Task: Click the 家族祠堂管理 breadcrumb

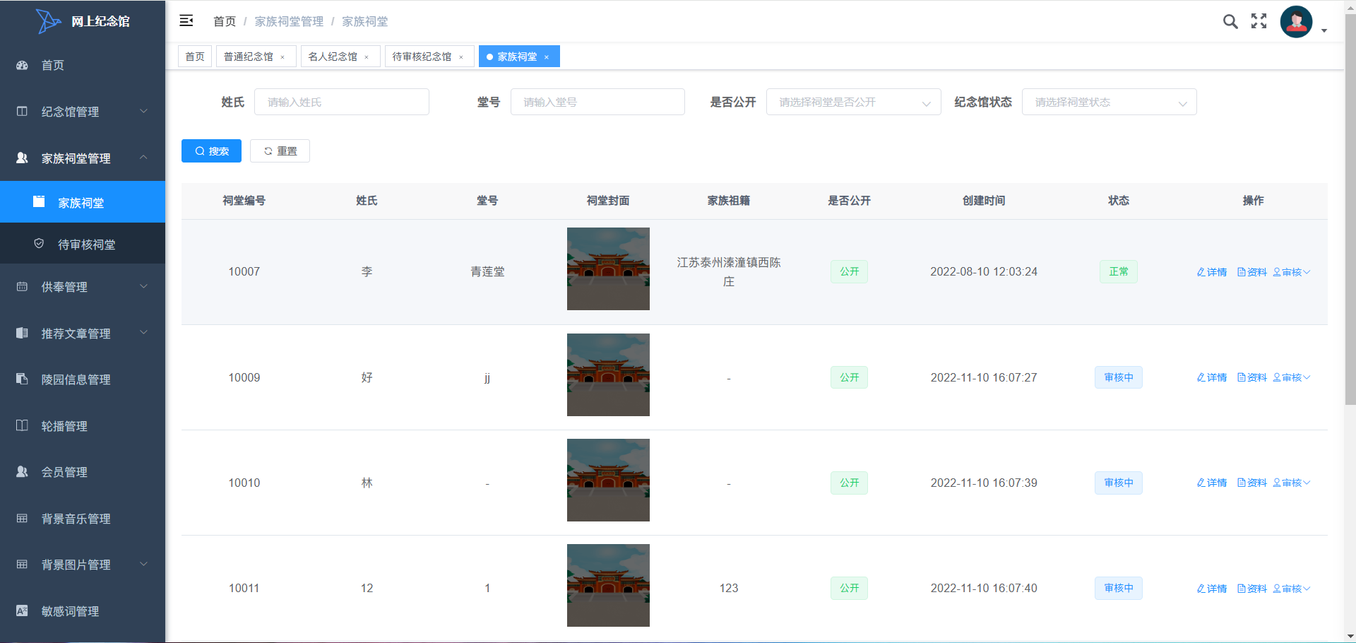Action: [x=289, y=21]
